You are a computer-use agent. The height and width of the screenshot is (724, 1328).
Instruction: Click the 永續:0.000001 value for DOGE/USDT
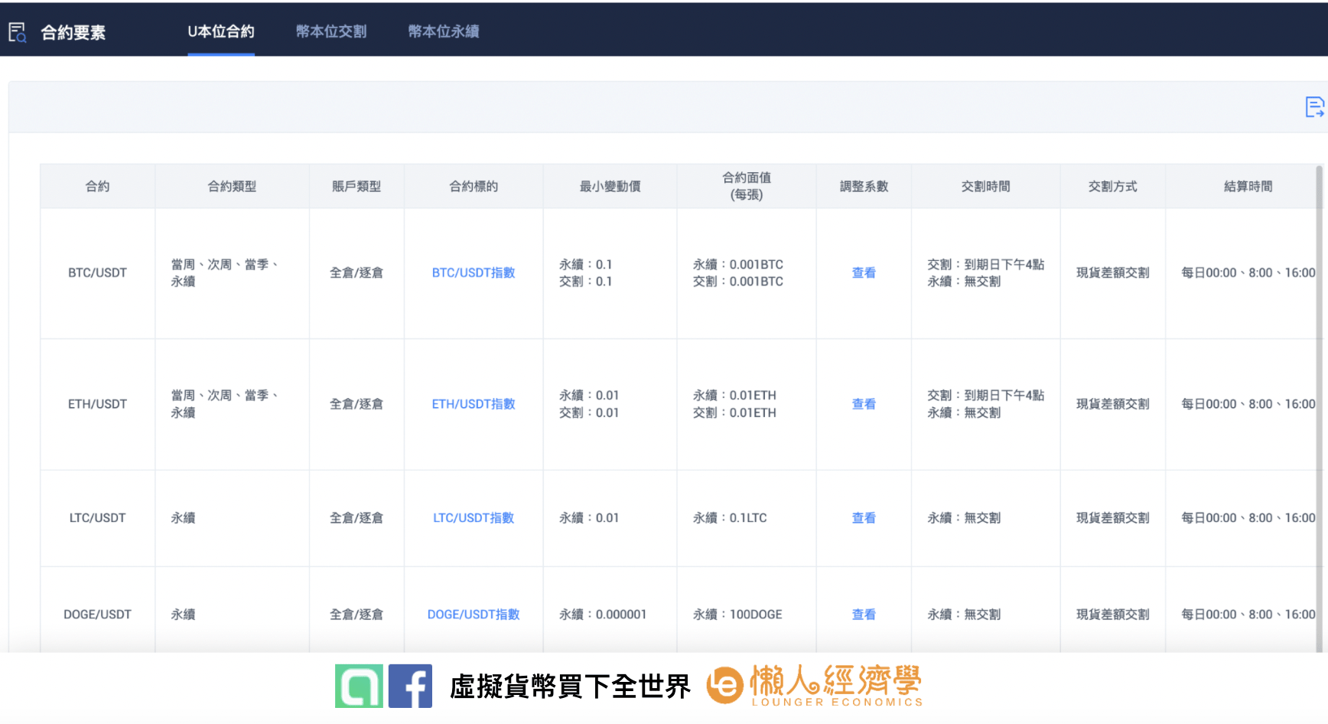click(603, 615)
